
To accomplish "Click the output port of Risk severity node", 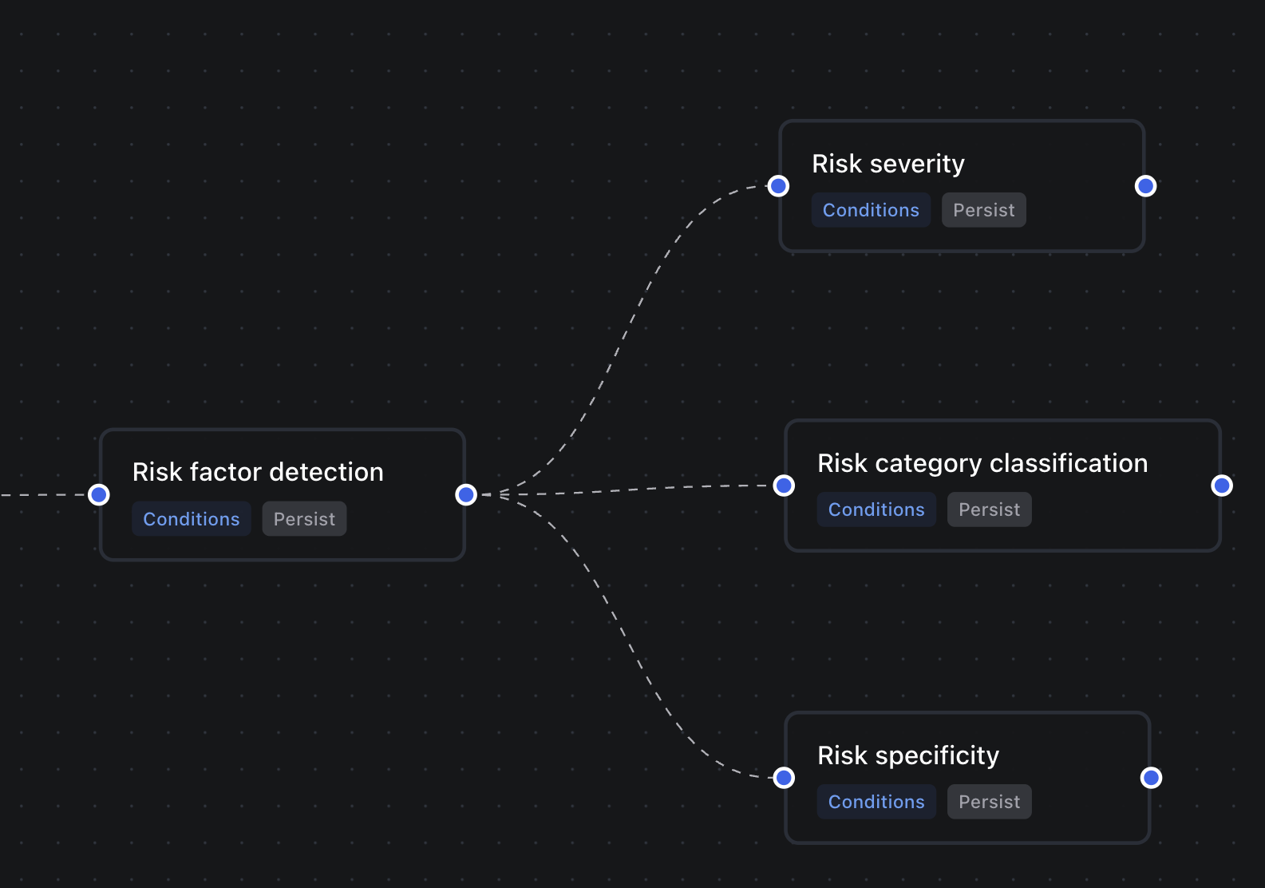I will click(x=1145, y=186).
